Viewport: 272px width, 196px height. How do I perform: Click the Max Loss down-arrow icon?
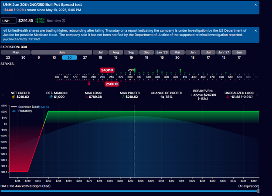[x=87, y=97]
